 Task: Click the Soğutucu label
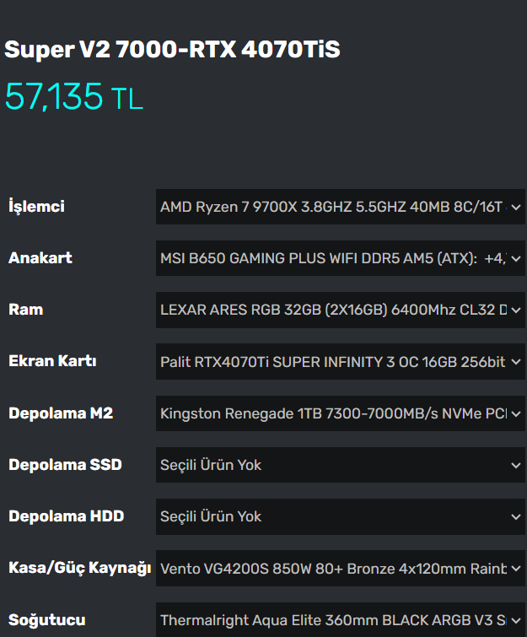coord(47,620)
